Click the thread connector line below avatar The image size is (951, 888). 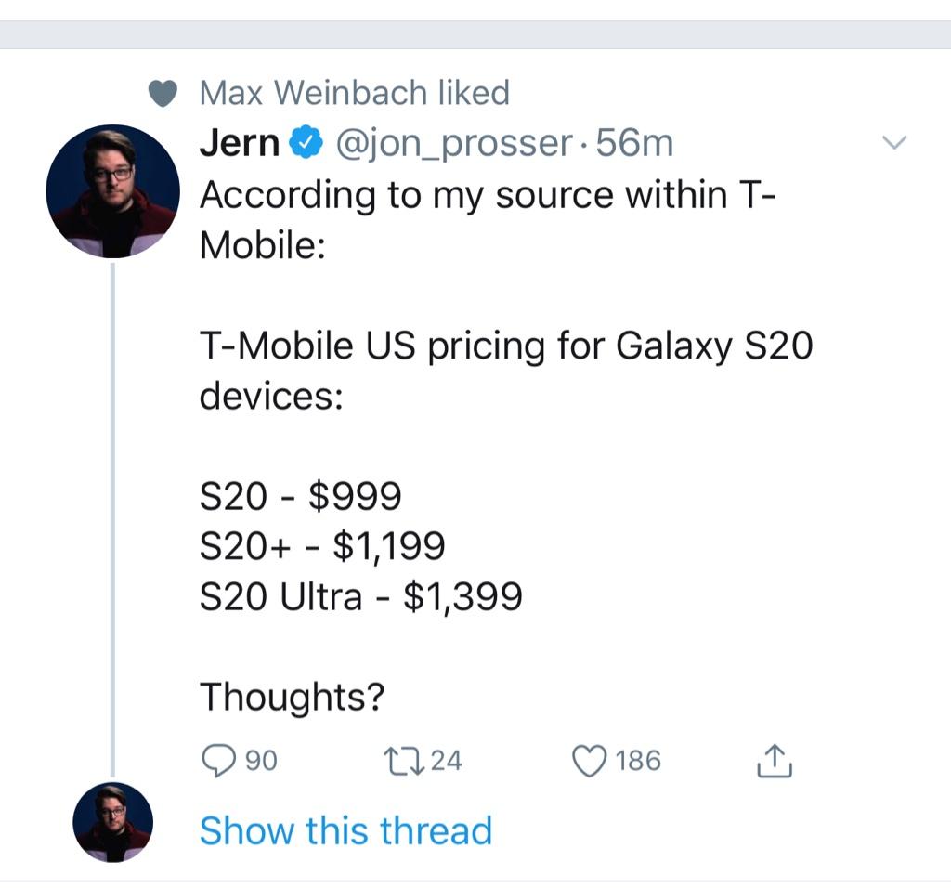(112, 520)
